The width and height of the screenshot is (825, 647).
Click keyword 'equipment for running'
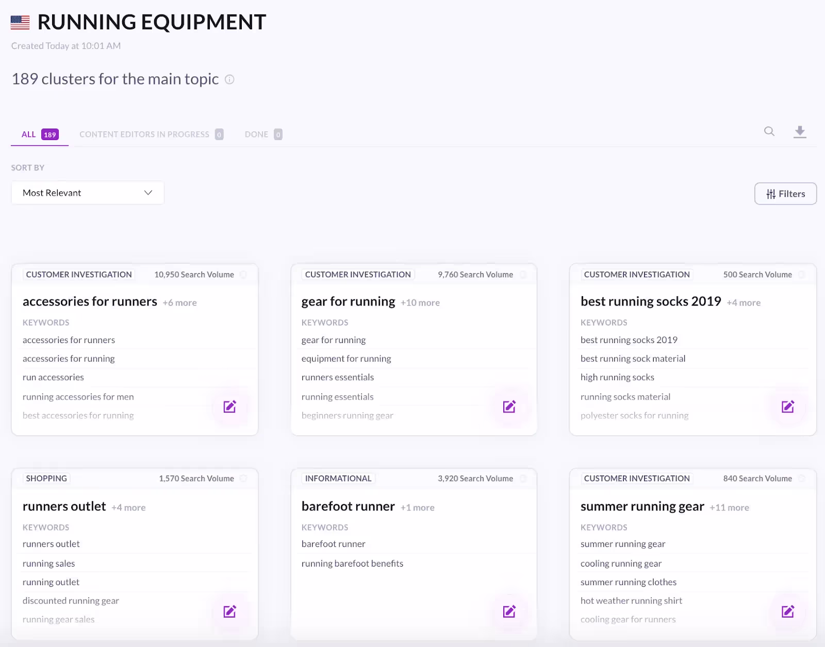coord(346,359)
